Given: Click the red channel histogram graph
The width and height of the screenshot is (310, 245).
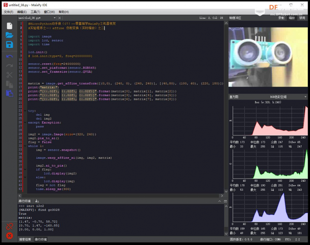Looking at the screenshot, I should coord(270,121).
